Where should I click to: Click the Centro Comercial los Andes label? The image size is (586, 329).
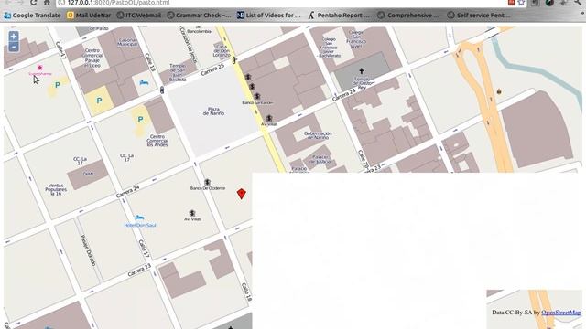pyautogui.click(x=157, y=141)
